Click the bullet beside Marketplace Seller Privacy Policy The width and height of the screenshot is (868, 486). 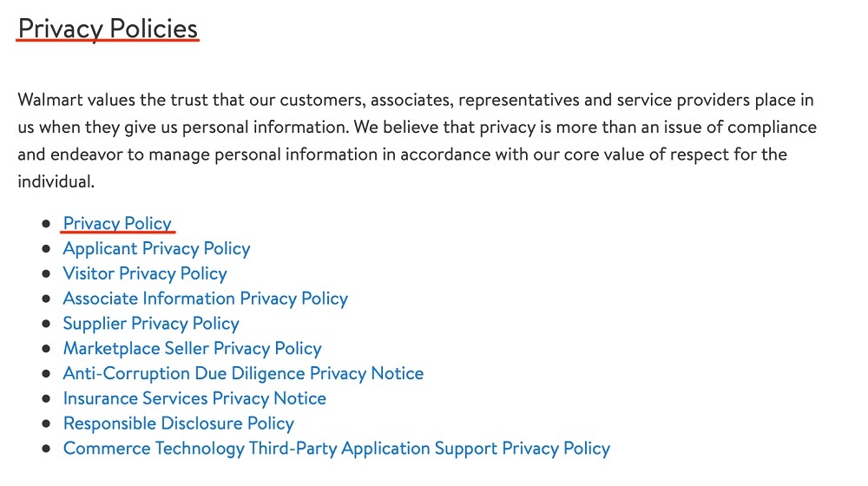click(x=47, y=348)
